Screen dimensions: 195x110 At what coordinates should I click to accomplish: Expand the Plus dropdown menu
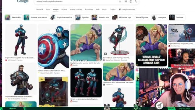(105, 9)
